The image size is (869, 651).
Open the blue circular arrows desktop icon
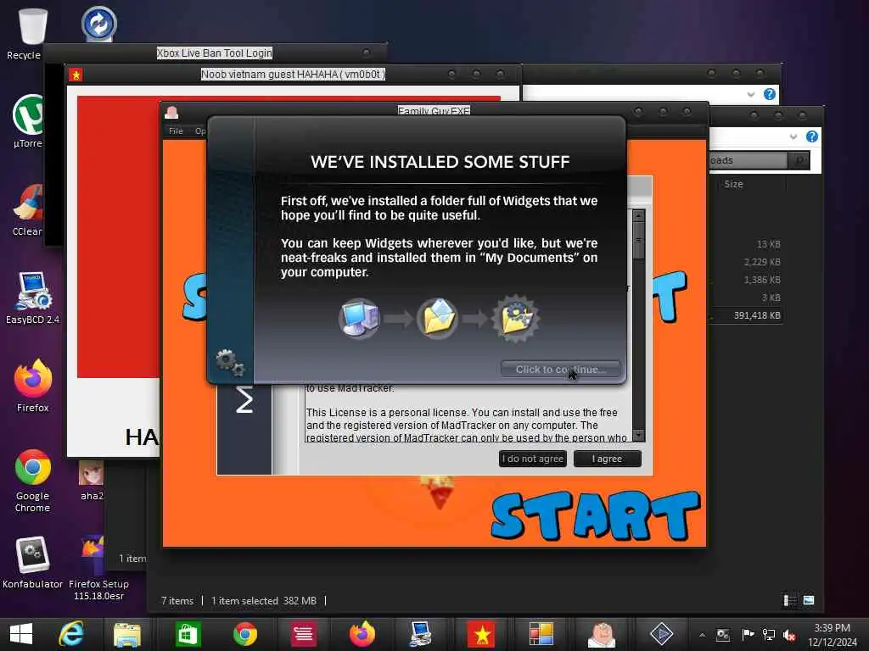[98, 24]
